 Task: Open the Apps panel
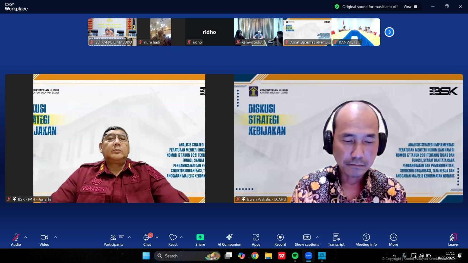point(256,240)
